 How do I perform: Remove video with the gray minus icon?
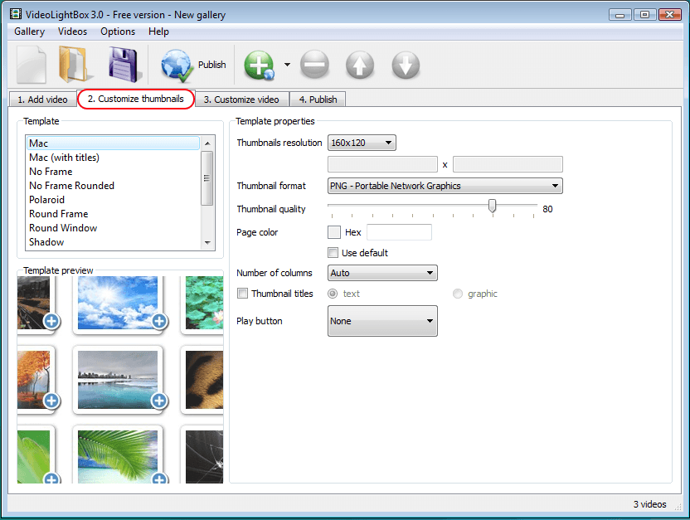(314, 65)
